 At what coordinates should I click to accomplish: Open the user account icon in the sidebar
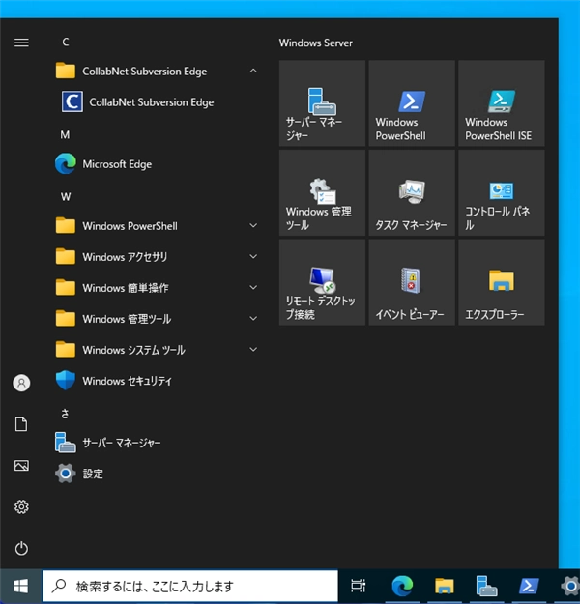point(21,383)
